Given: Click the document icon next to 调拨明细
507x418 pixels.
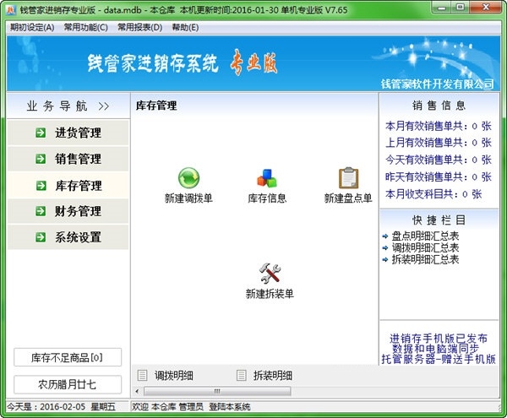Looking at the screenshot, I should click(x=142, y=376).
